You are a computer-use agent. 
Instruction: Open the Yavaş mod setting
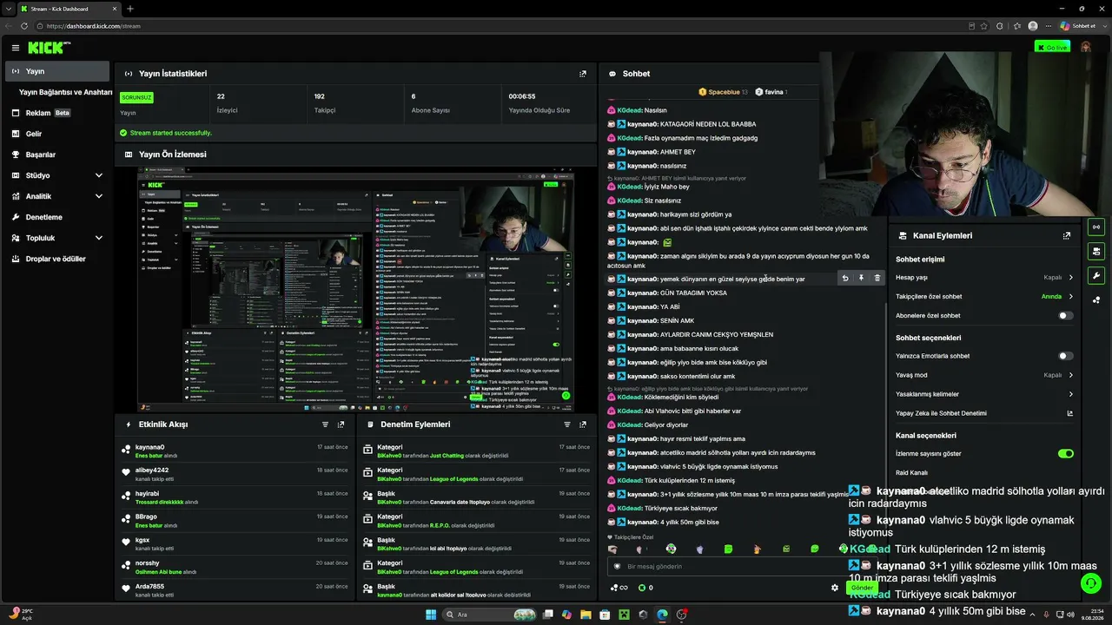point(984,375)
